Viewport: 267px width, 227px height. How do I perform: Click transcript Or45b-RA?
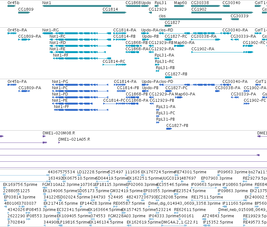(x=17, y=30)
